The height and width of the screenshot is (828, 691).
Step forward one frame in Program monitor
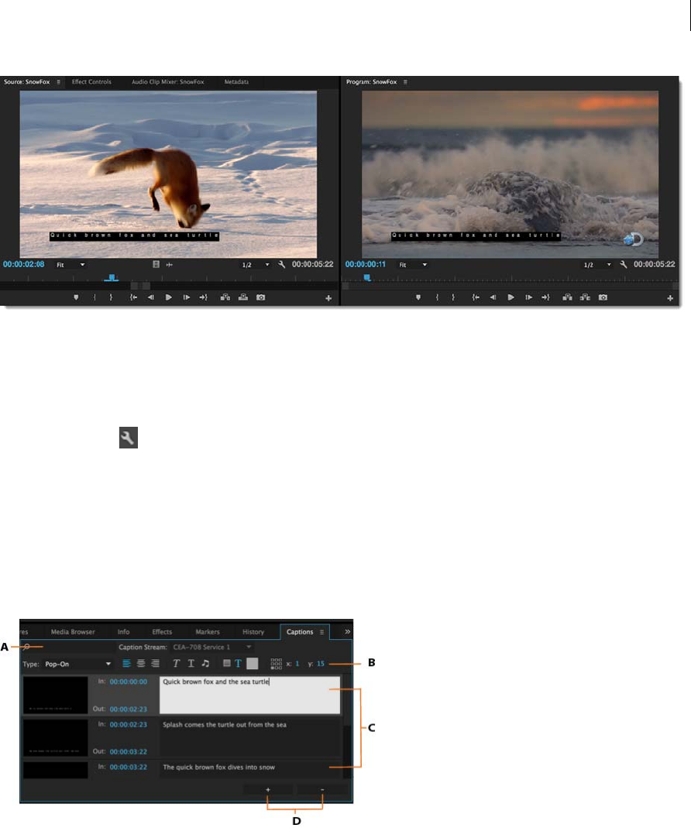(528, 297)
